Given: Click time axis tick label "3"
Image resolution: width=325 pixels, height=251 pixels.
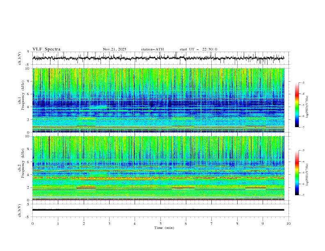Looking at the screenshot, I should point(109,224).
